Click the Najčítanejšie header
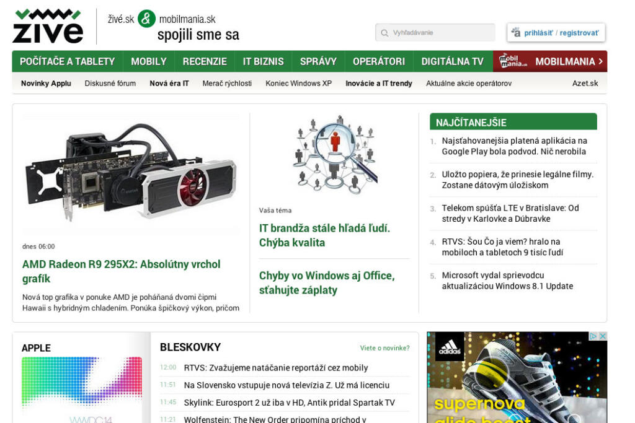 pos(513,122)
